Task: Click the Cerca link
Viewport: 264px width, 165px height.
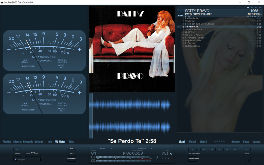Action: (x=246, y=142)
